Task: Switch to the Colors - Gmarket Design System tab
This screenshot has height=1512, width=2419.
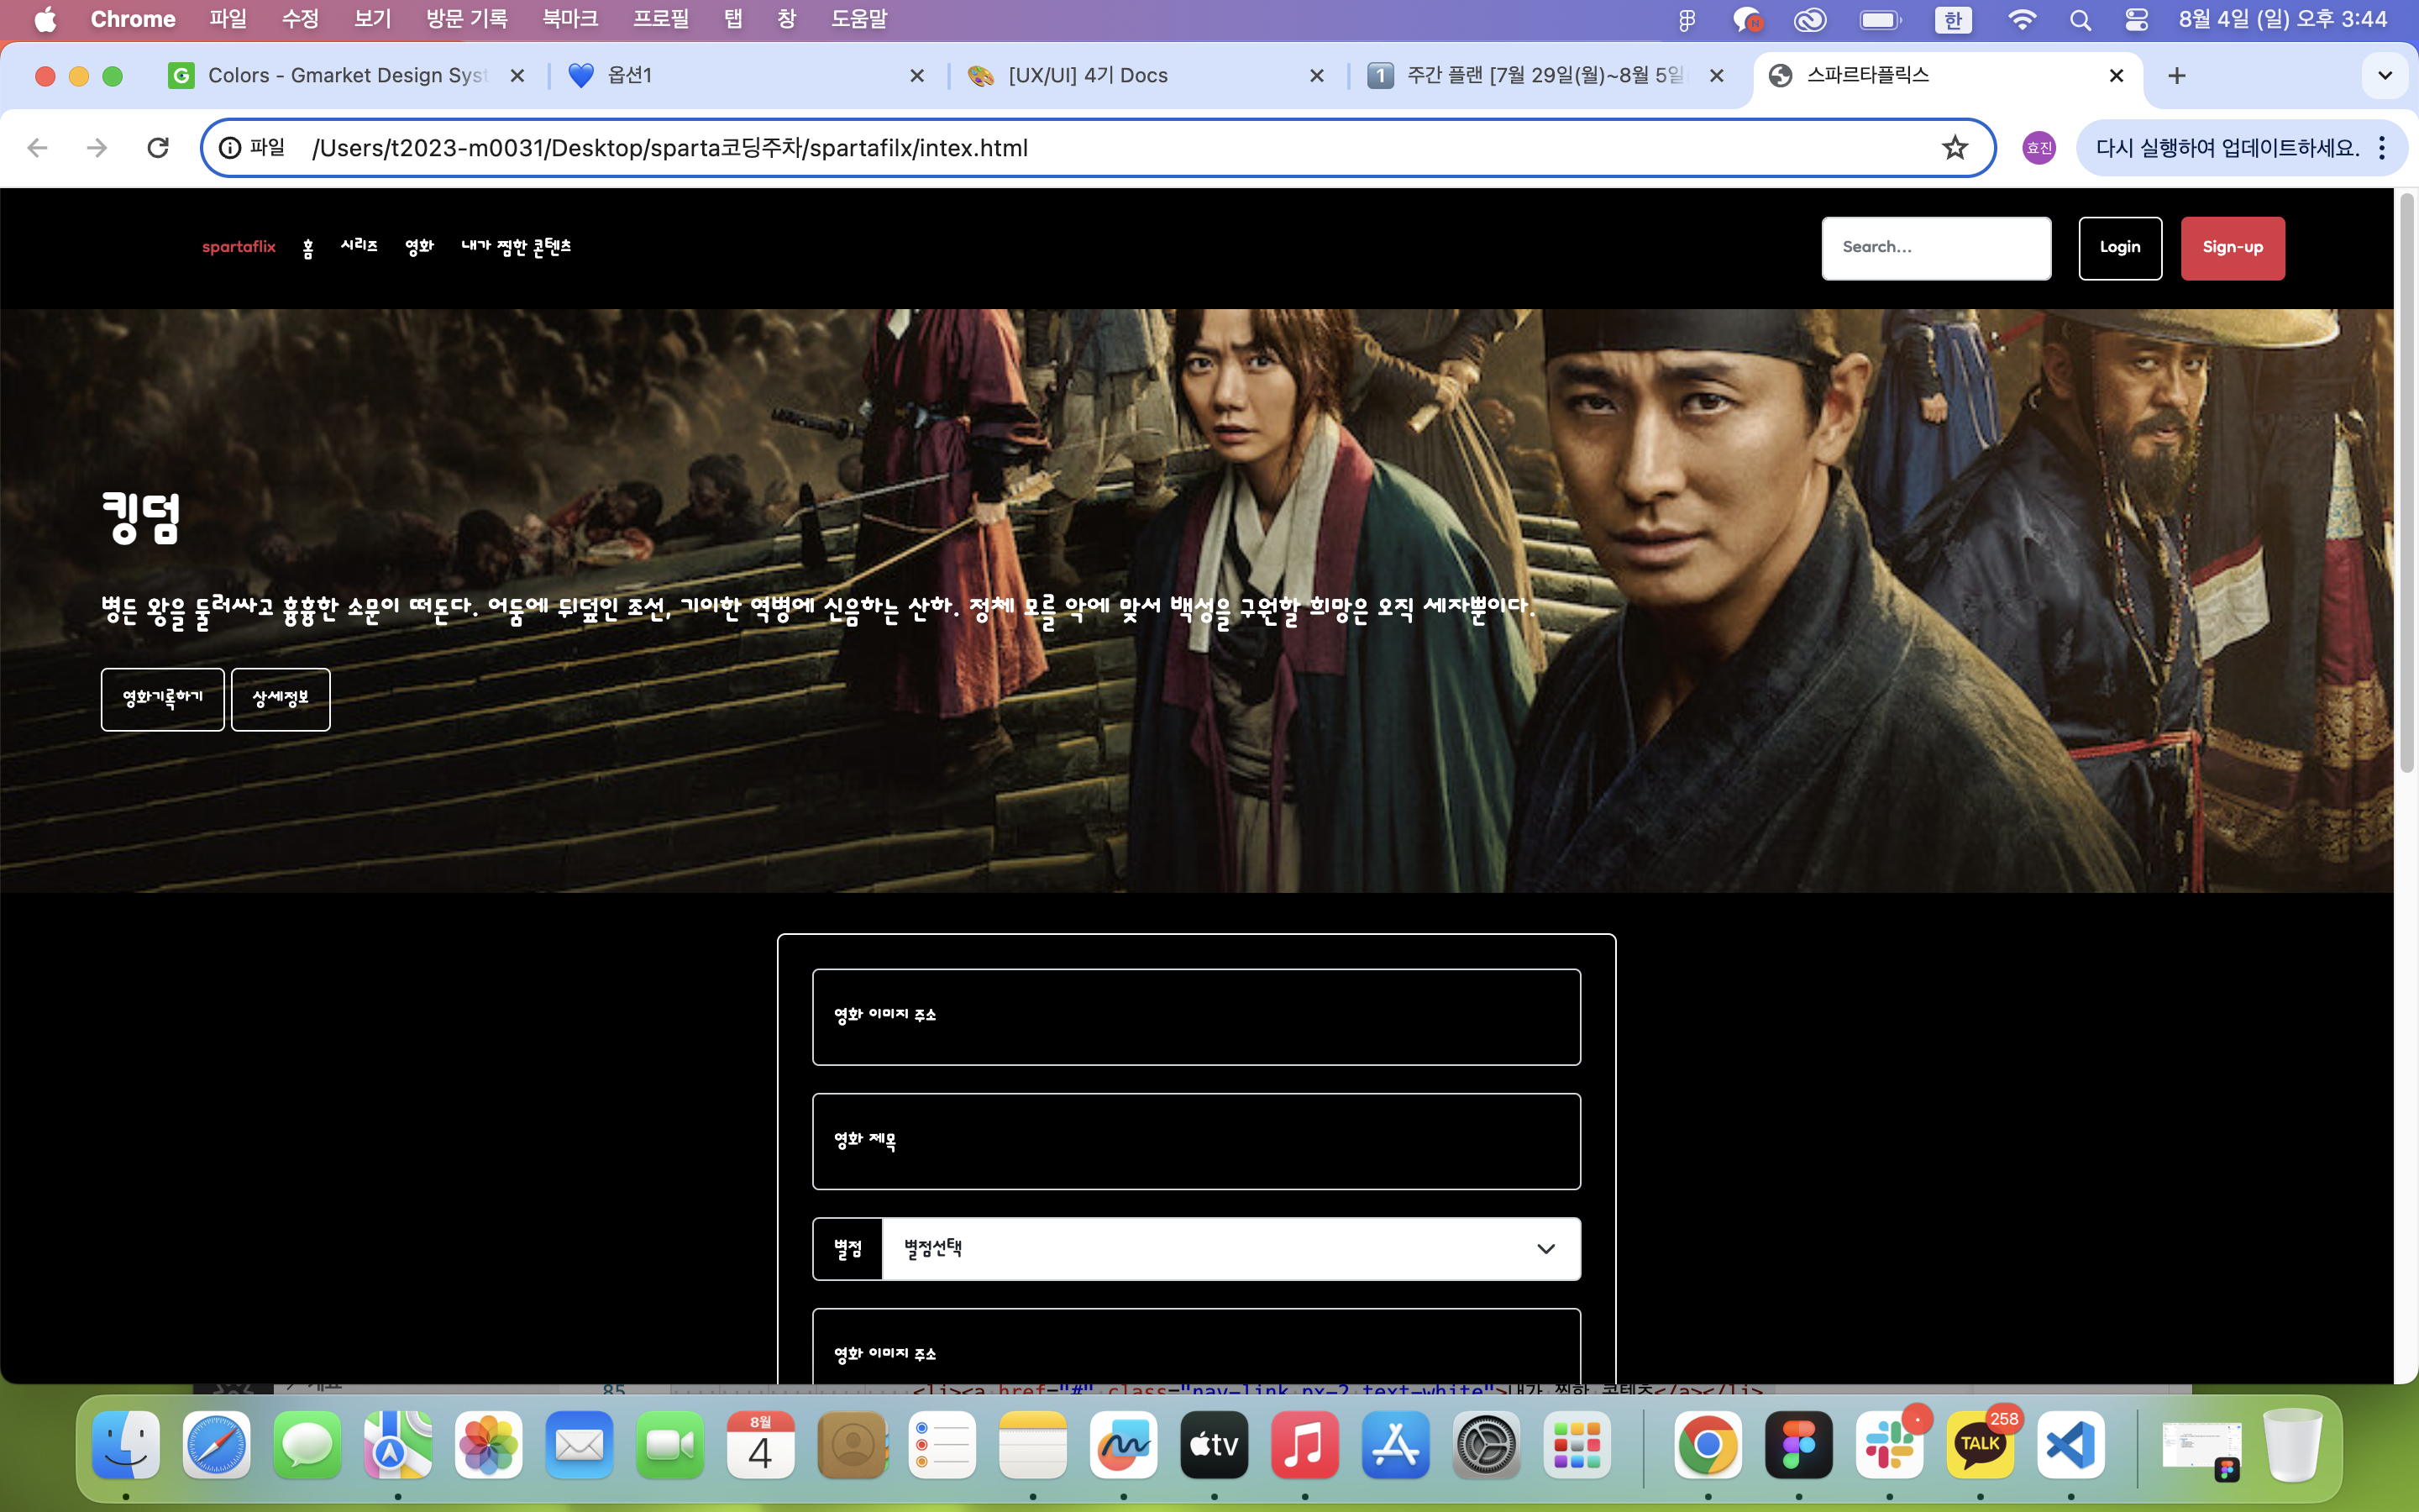Action: [x=347, y=76]
